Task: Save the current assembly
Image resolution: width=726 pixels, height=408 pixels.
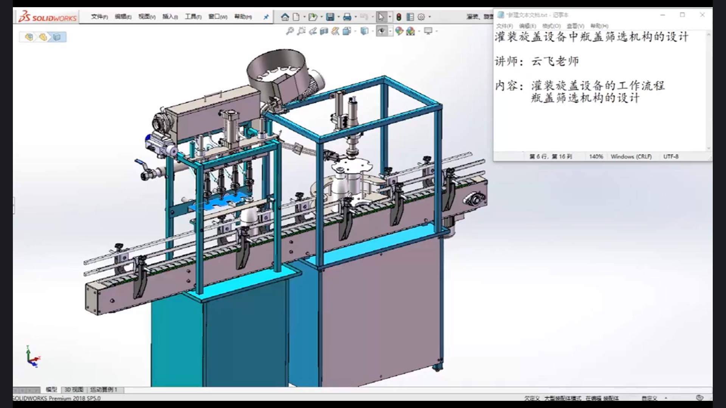Action: tap(330, 17)
